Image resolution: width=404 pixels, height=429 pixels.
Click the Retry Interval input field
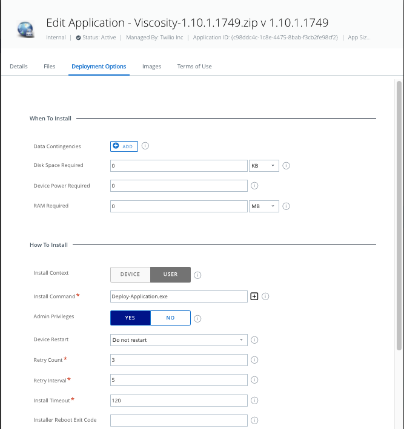tap(179, 380)
